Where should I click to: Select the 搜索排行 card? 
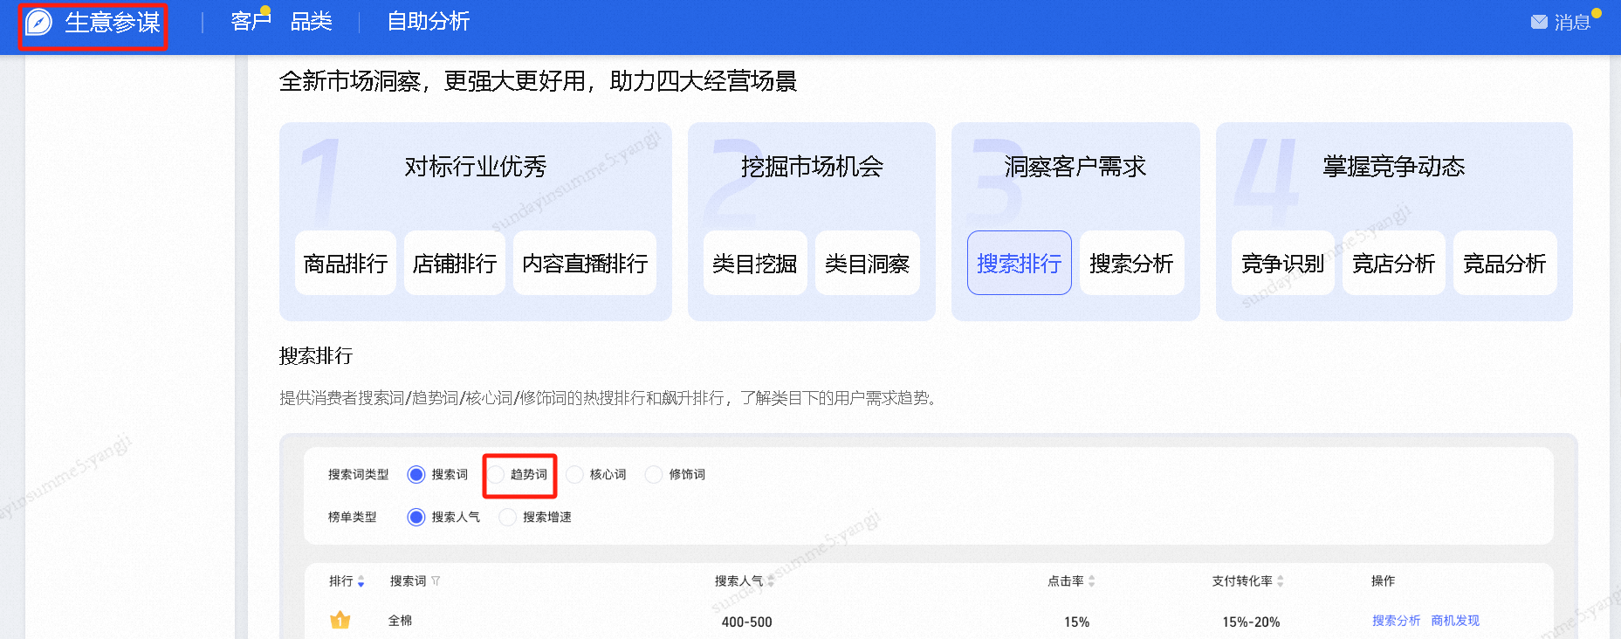(x=1020, y=263)
